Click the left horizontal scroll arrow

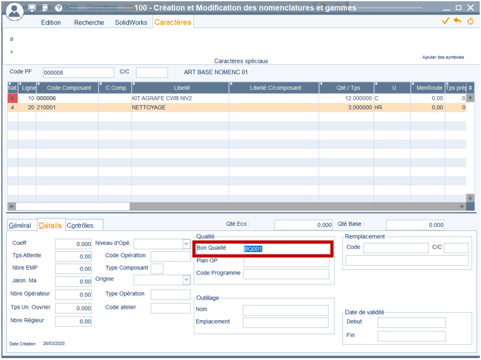coord(11,206)
